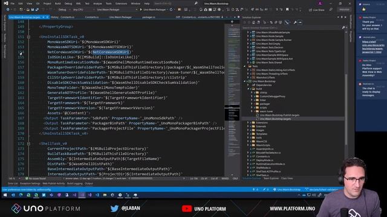Screen dimensions: 387x217
Task: Select the packager folder
Action: click(x=265, y=104)
